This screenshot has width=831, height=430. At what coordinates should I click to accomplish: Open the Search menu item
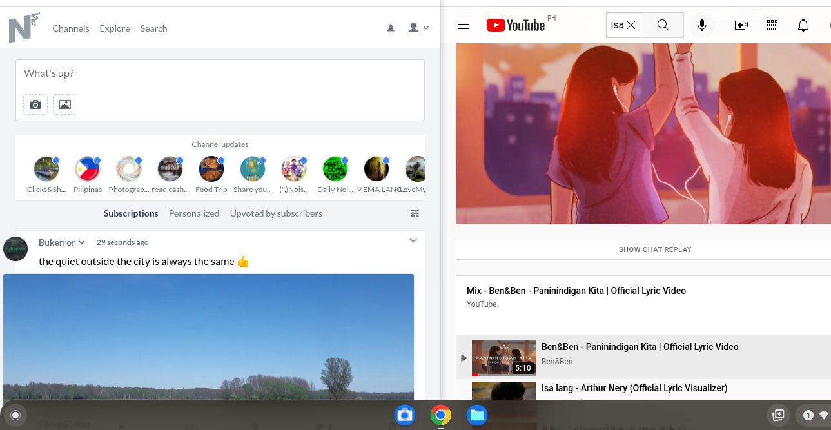click(153, 28)
